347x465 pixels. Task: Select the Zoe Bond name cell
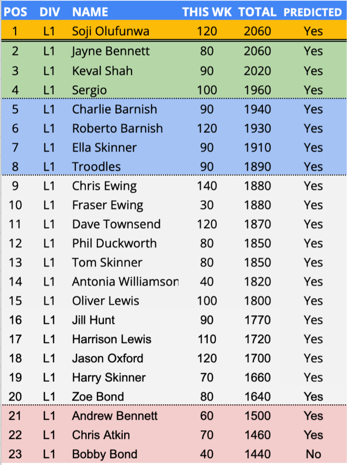[98, 396]
